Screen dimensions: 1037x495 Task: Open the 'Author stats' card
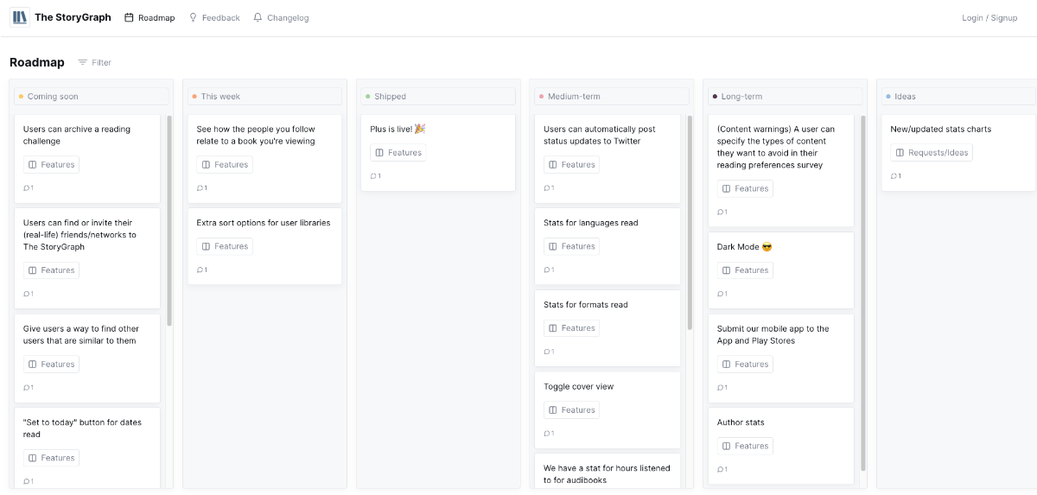coord(781,446)
